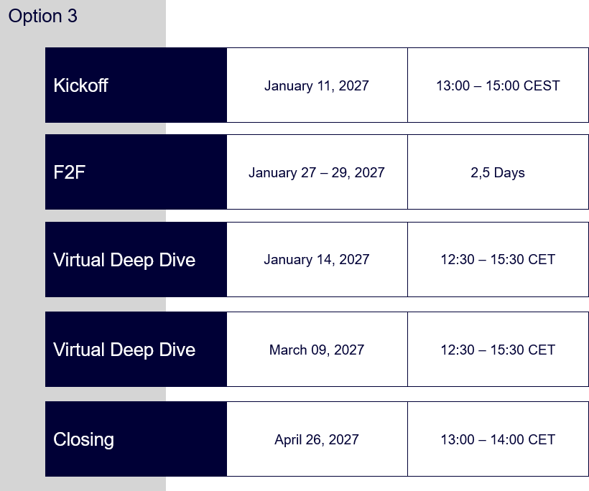Select the March 09, 2027 date cell
Screen dimensions: 589x491
317,349
